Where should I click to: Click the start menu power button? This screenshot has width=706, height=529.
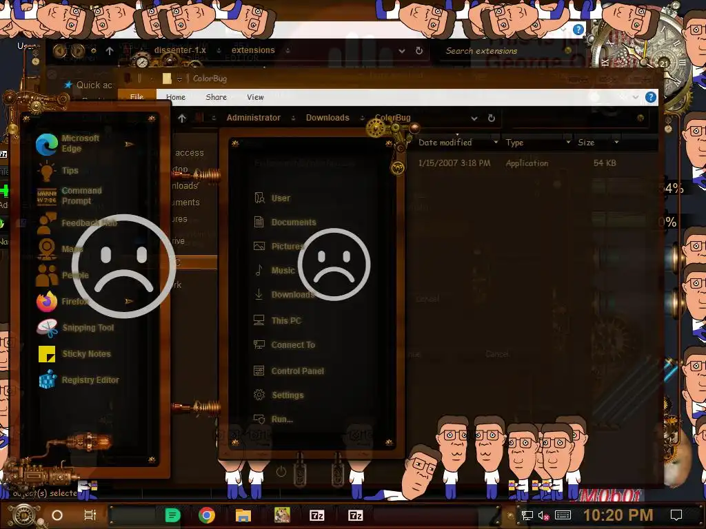coord(281,472)
